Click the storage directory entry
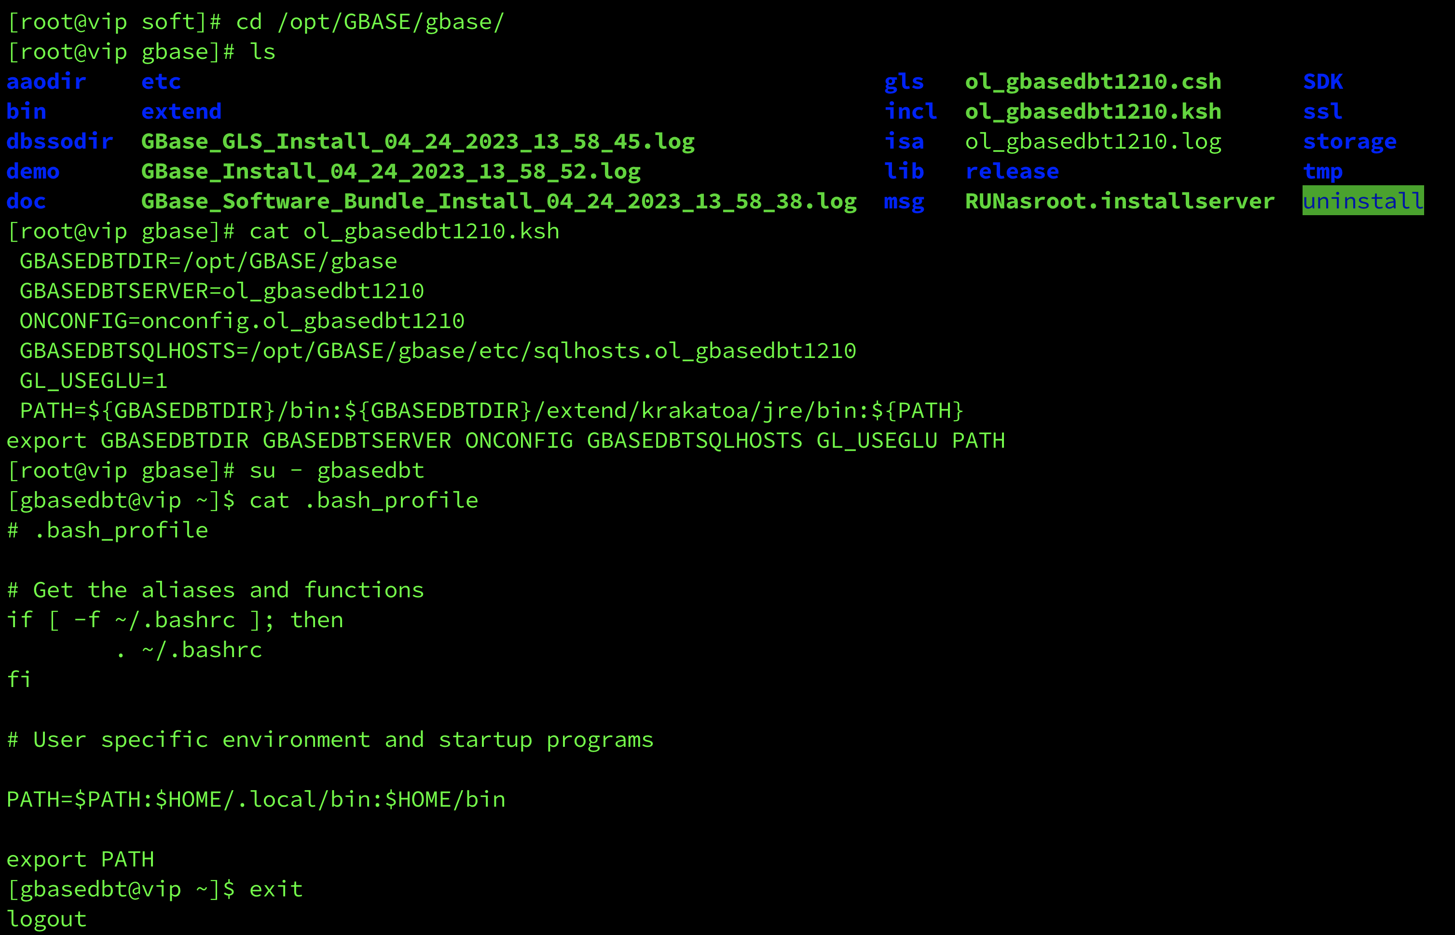 click(x=1349, y=141)
